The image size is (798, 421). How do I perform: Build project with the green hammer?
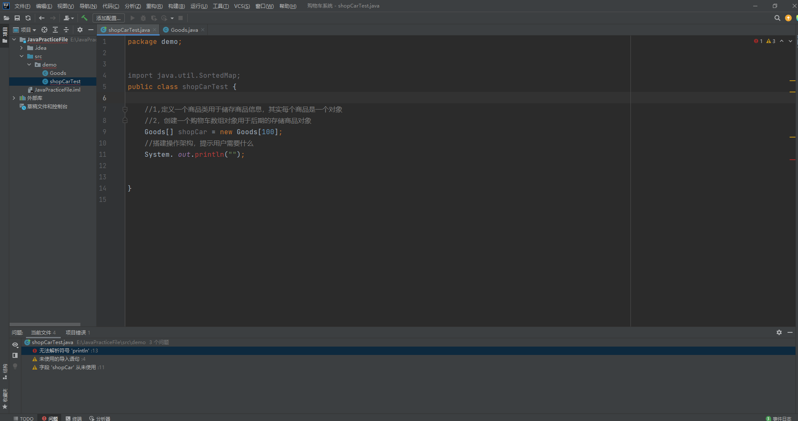click(84, 18)
